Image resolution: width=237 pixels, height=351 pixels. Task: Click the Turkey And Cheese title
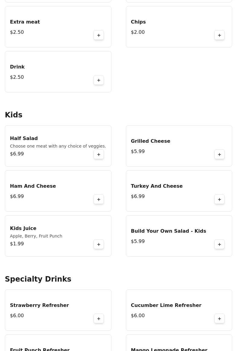157,186
